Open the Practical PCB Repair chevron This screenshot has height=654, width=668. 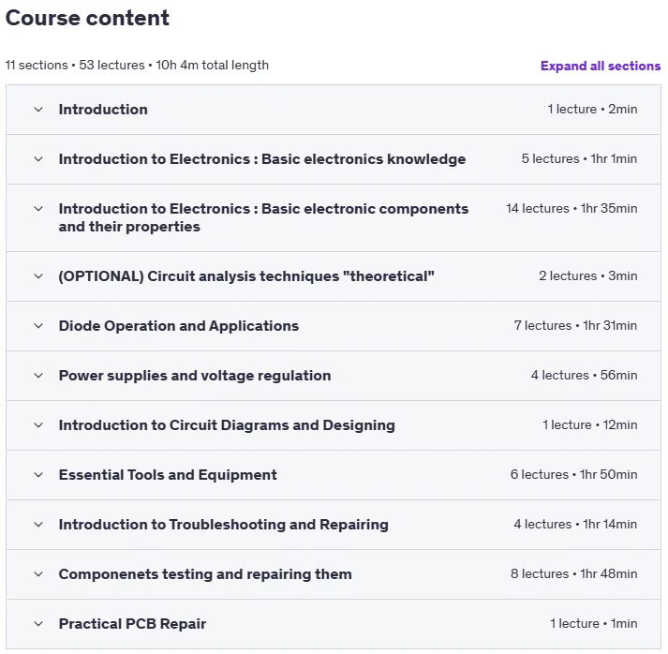tap(38, 624)
